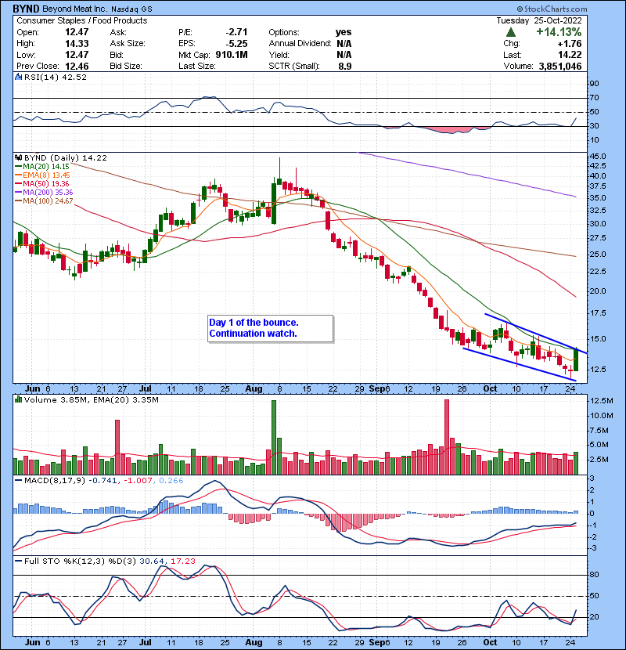
Task: Click the BYND ticker symbol title
Action: pos(26,9)
